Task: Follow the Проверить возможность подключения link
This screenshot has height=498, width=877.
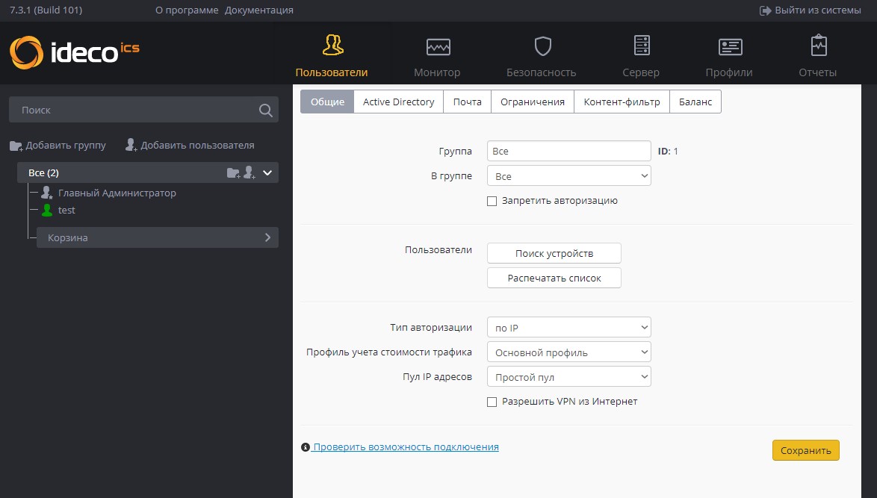Action: [x=406, y=447]
